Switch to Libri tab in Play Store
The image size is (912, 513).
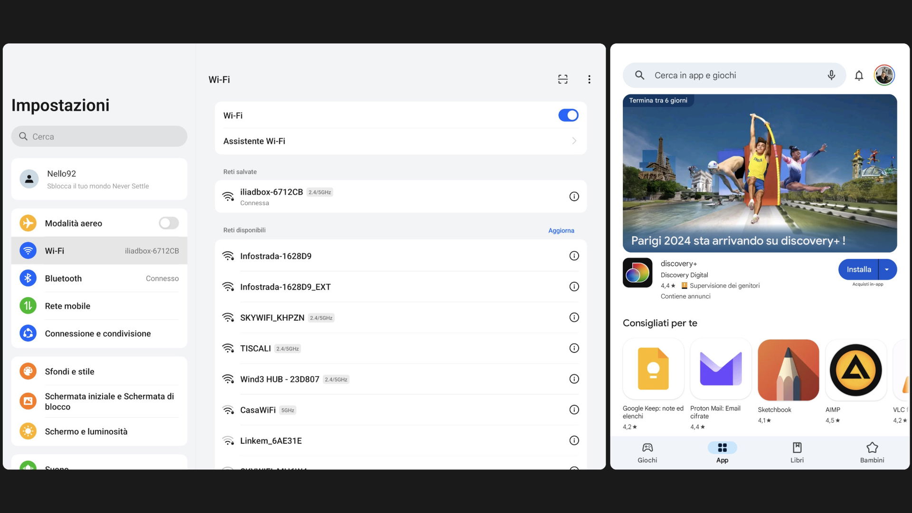pos(797,453)
